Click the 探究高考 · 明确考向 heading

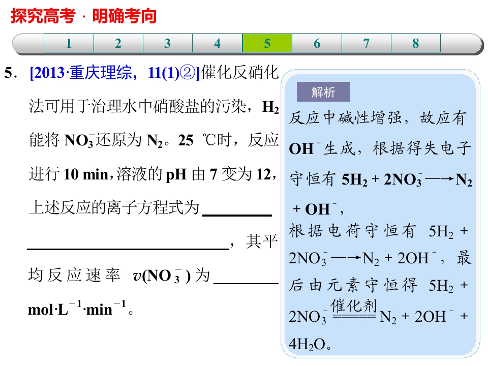pos(83,16)
